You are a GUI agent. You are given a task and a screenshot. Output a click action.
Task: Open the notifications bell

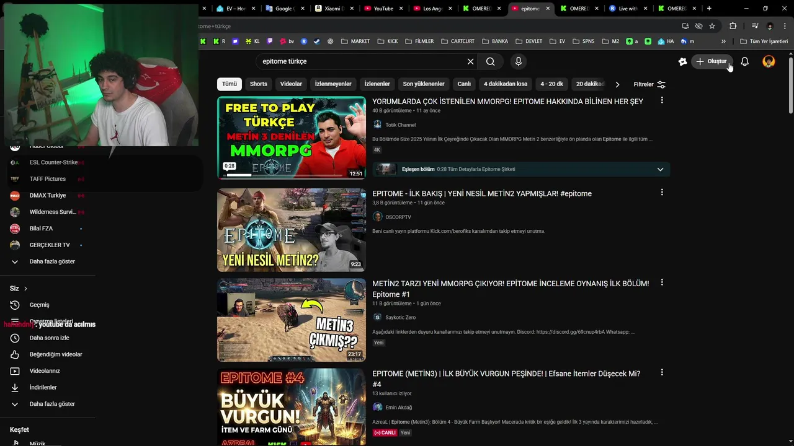click(745, 61)
